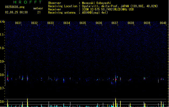
Task: Click the Ogata-vill. Akita-Pref. location value
Action: (x=120, y=6)
